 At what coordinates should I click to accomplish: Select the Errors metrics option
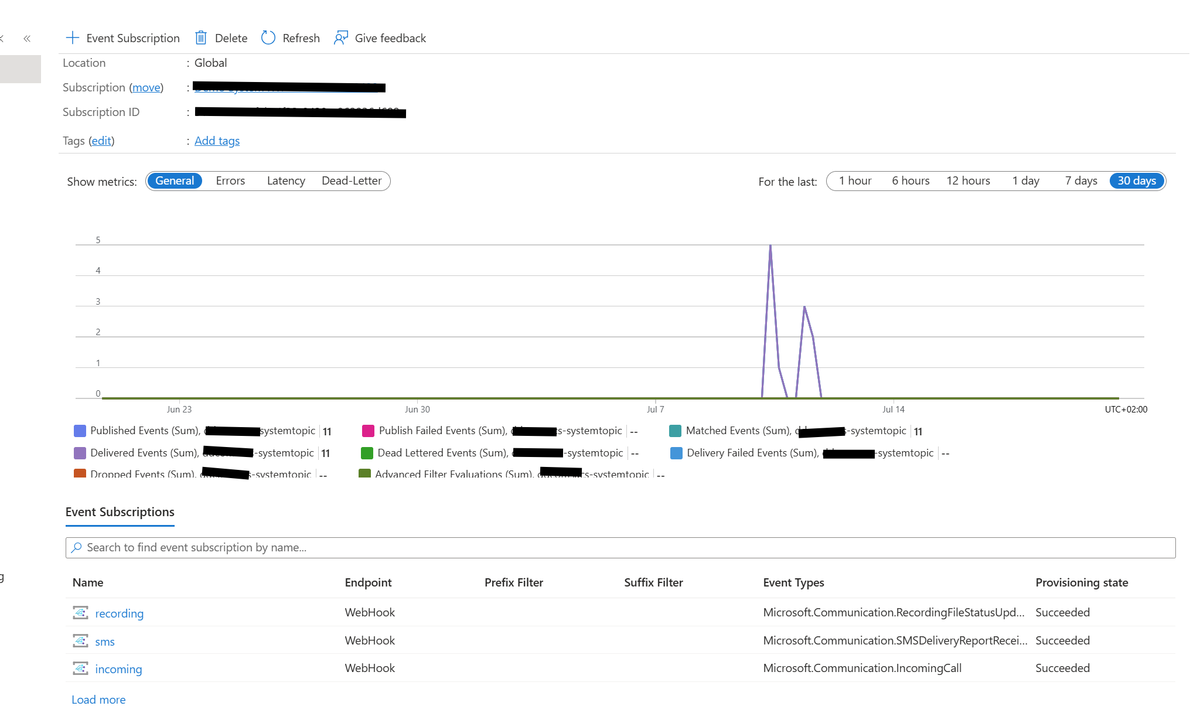tap(230, 181)
